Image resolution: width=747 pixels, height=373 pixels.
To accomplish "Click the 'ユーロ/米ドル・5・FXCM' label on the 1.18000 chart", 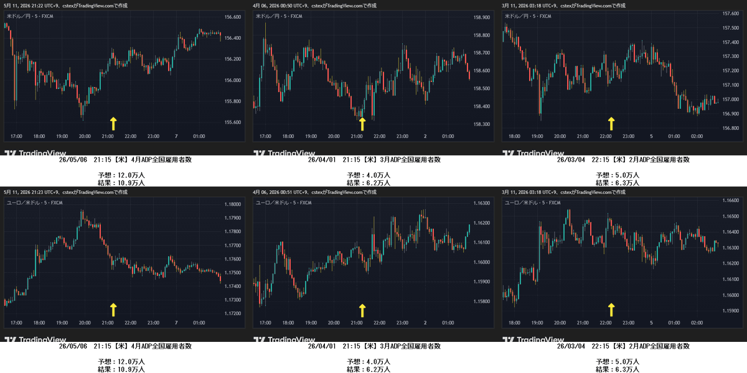I will point(34,203).
